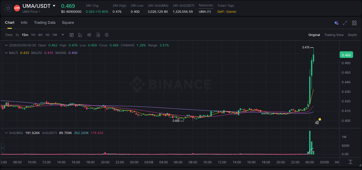The image size is (362, 170).
Task: Click the calendar go-to-date icon
Action: [x=72, y=35]
